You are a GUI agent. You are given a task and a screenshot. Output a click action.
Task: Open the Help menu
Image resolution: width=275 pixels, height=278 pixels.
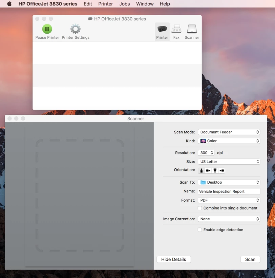165,4
